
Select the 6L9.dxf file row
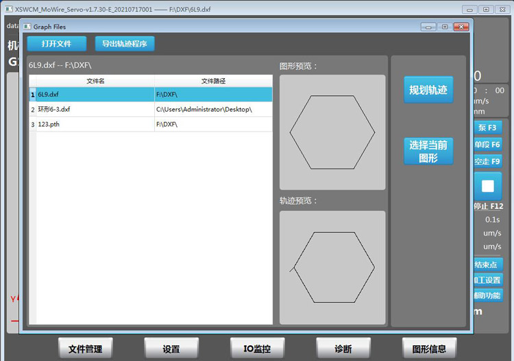[151, 95]
